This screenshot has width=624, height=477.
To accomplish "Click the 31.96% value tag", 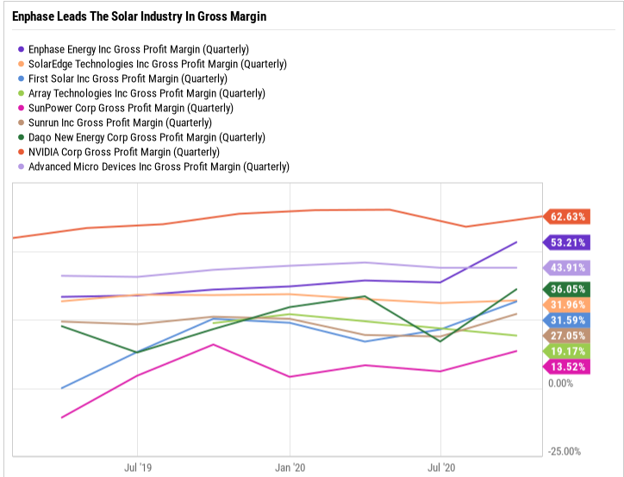I will click(567, 305).
